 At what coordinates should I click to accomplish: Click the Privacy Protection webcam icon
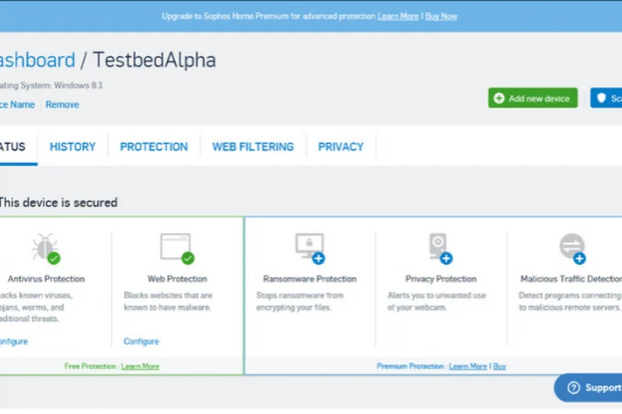[x=439, y=247]
